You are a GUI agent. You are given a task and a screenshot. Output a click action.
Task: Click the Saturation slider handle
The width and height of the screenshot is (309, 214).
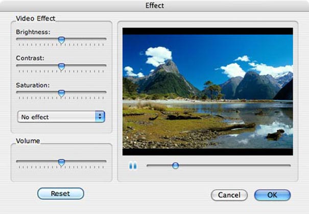[61, 94]
